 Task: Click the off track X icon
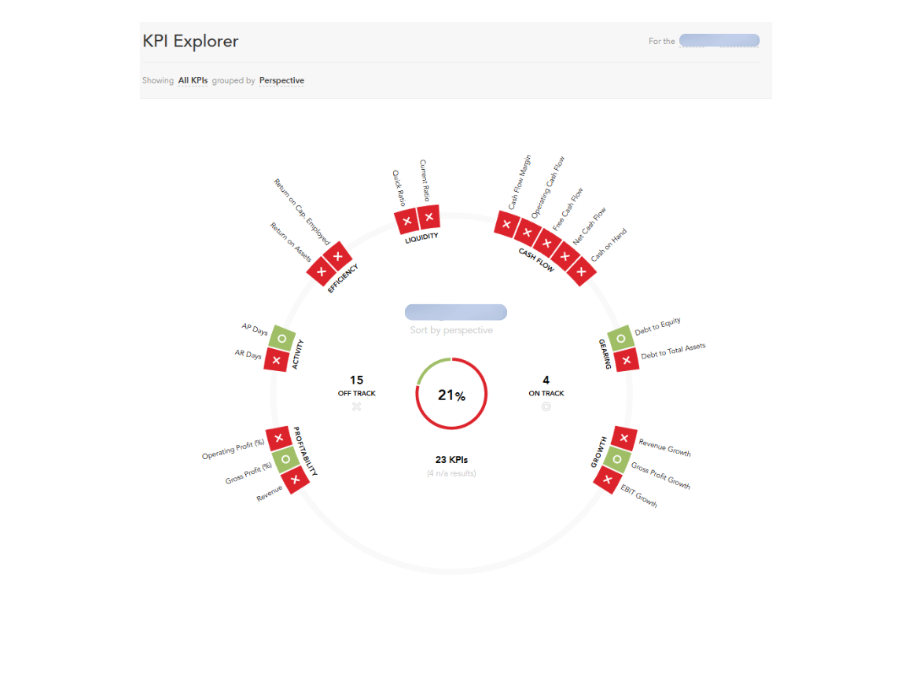[356, 406]
